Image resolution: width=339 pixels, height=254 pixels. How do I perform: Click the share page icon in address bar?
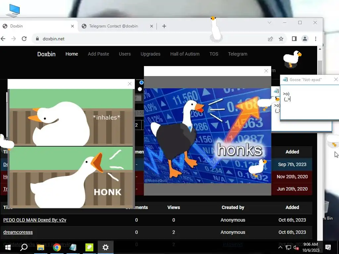click(270, 39)
